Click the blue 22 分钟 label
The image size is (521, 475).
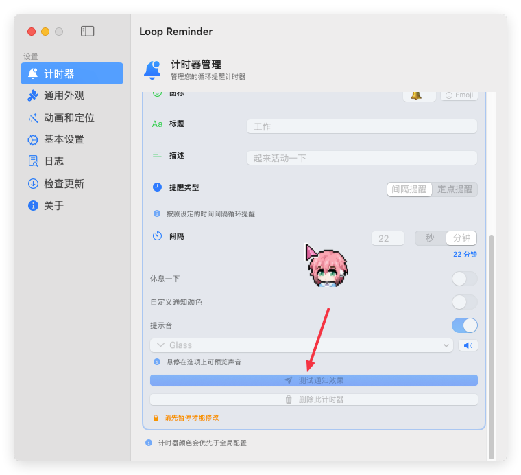click(465, 255)
